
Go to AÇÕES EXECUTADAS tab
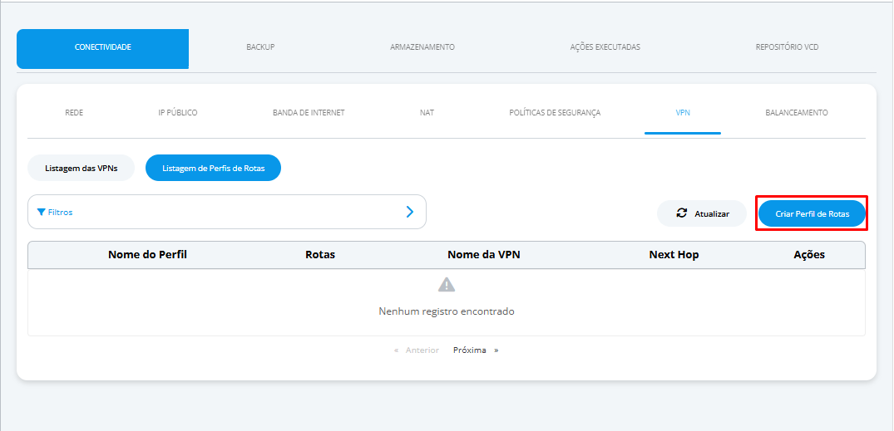(605, 47)
